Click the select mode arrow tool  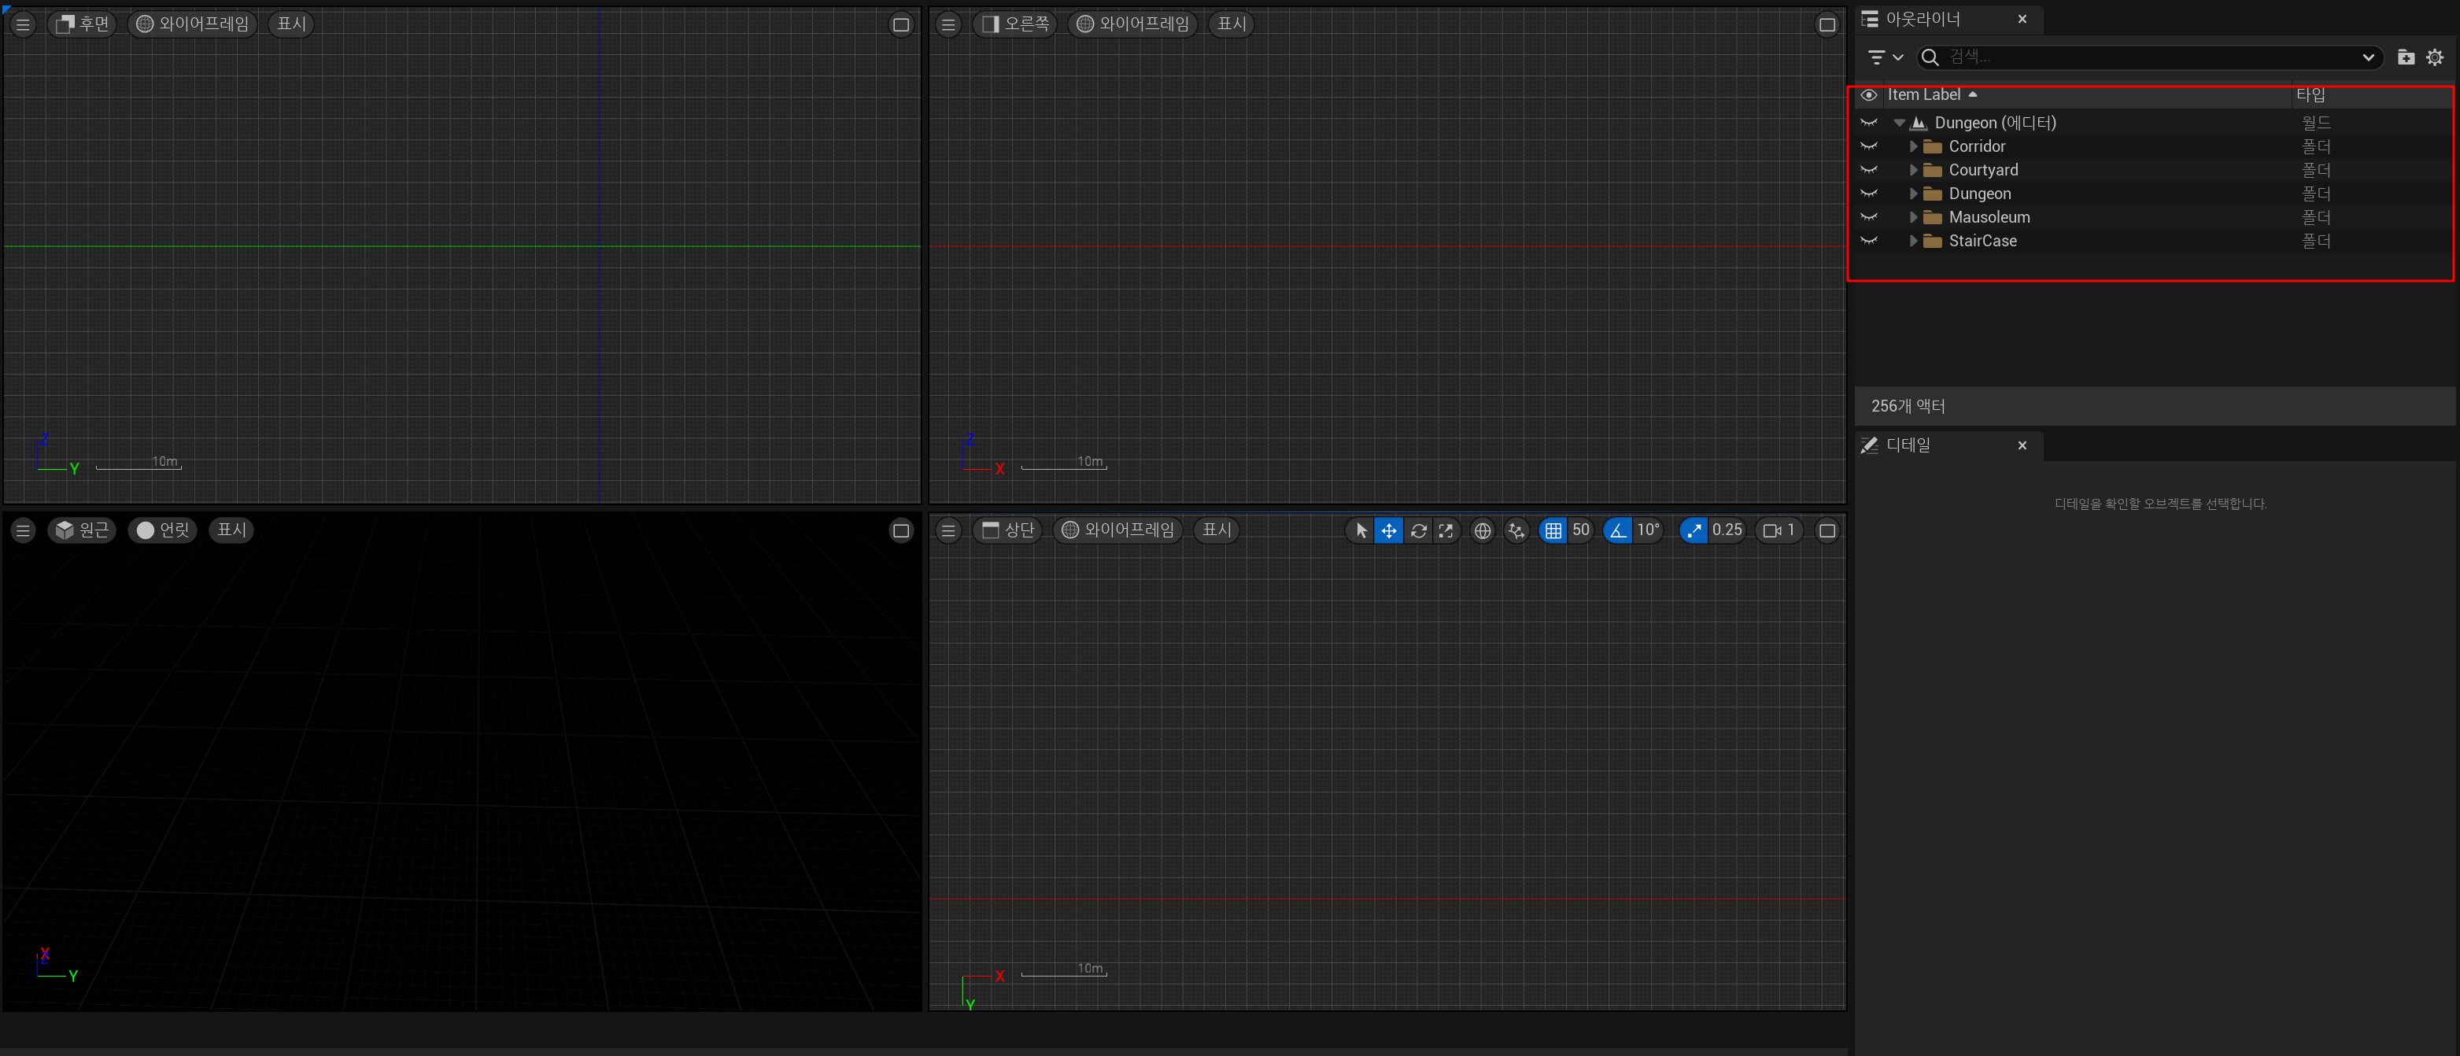(1361, 531)
